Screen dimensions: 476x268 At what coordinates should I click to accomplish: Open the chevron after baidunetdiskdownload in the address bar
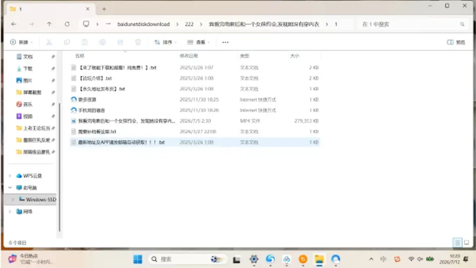178,24
